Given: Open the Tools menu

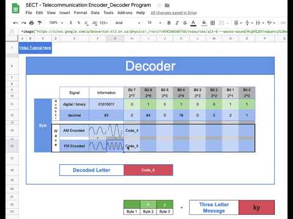Looking at the screenshot, I should (109, 13).
